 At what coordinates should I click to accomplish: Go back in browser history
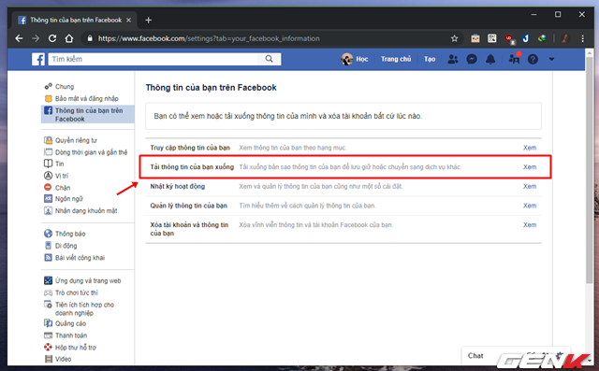pos(19,38)
